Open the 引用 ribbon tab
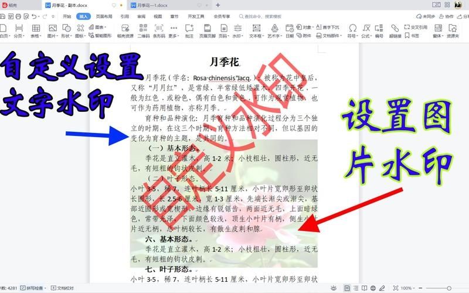This screenshot has height=293, width=469. point(125,16)
